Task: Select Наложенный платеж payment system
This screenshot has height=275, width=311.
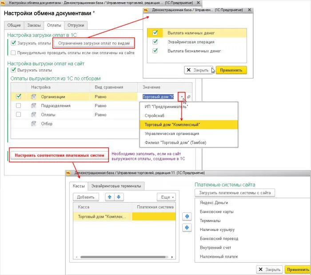Action: pyautogui.click(x=219, y=256)
